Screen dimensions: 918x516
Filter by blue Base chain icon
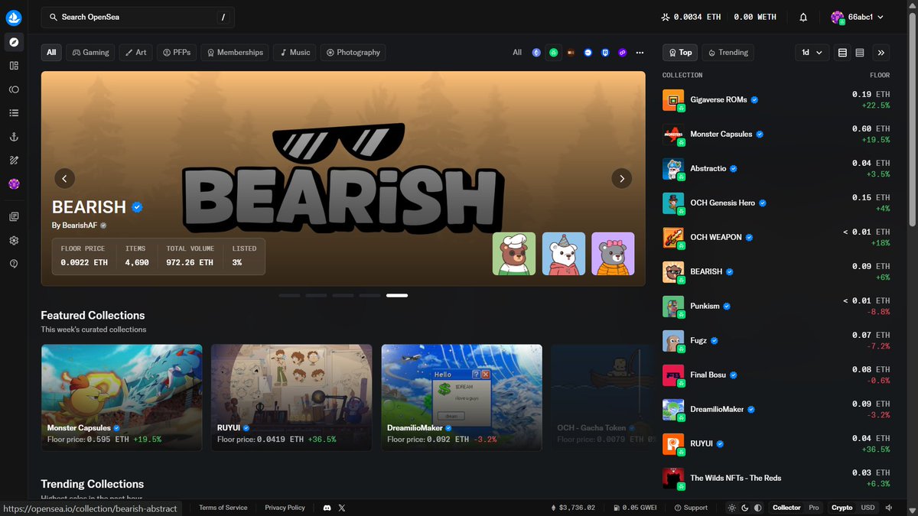point(588,53)
